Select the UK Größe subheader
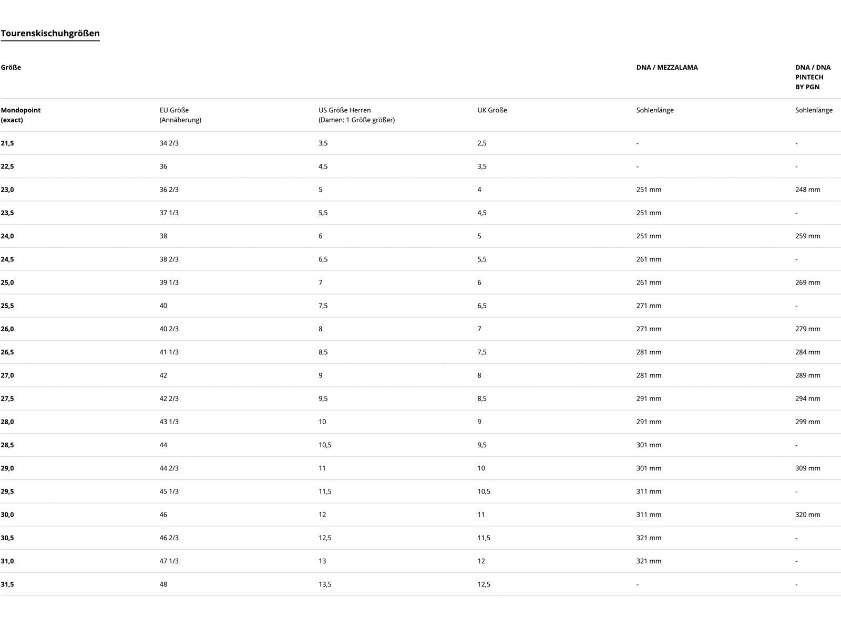The width and height of the screenshot is (841, 630). pyautogui.click(x=492, y=110)
